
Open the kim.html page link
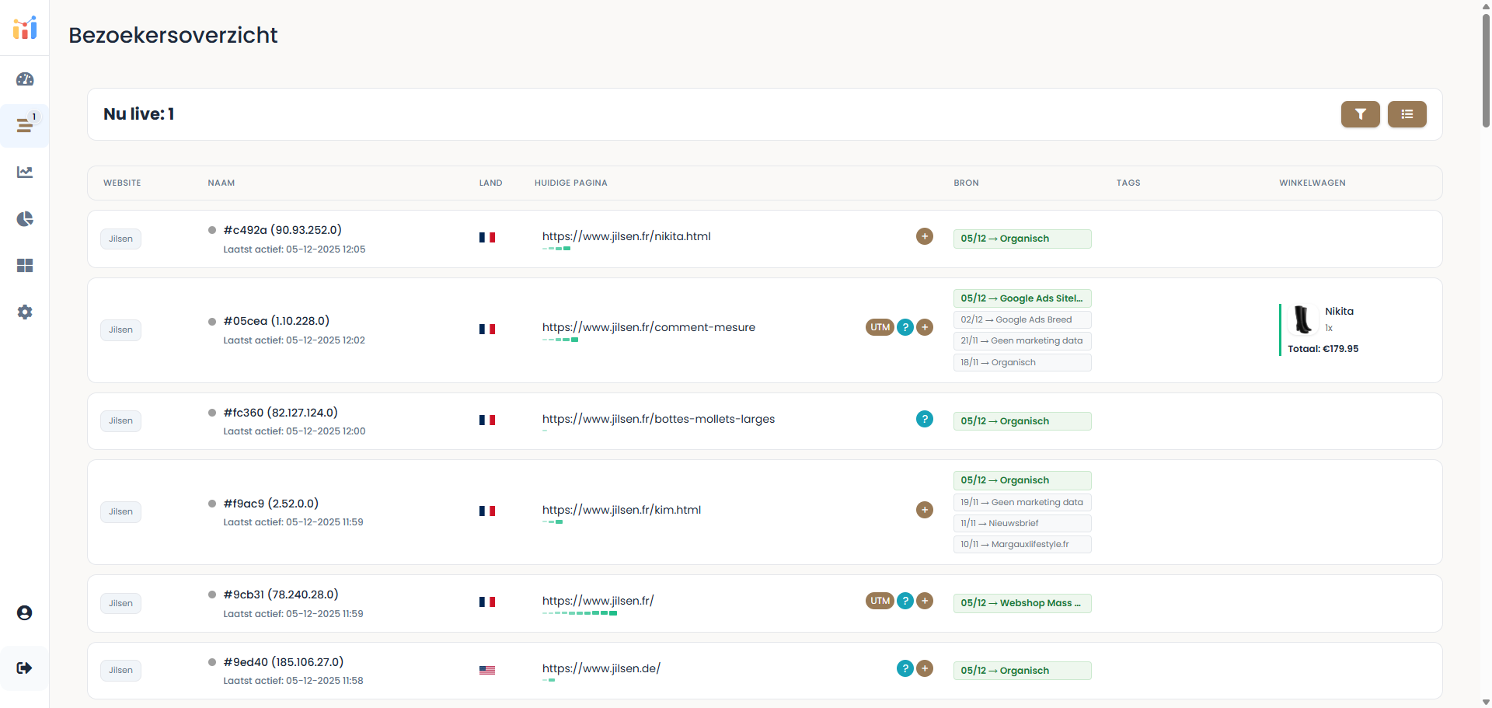click(621, 510)
